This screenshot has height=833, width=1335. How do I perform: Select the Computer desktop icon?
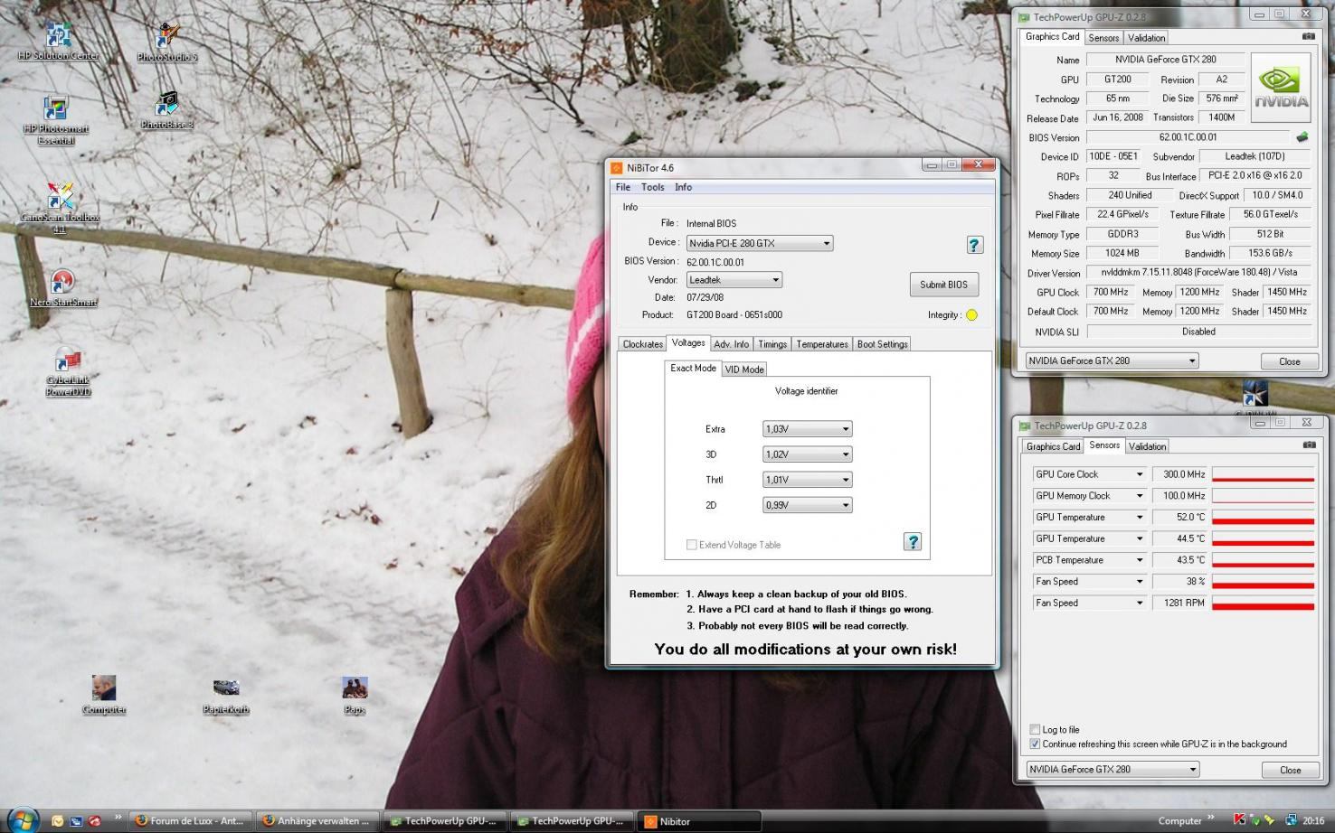(104, 694)
